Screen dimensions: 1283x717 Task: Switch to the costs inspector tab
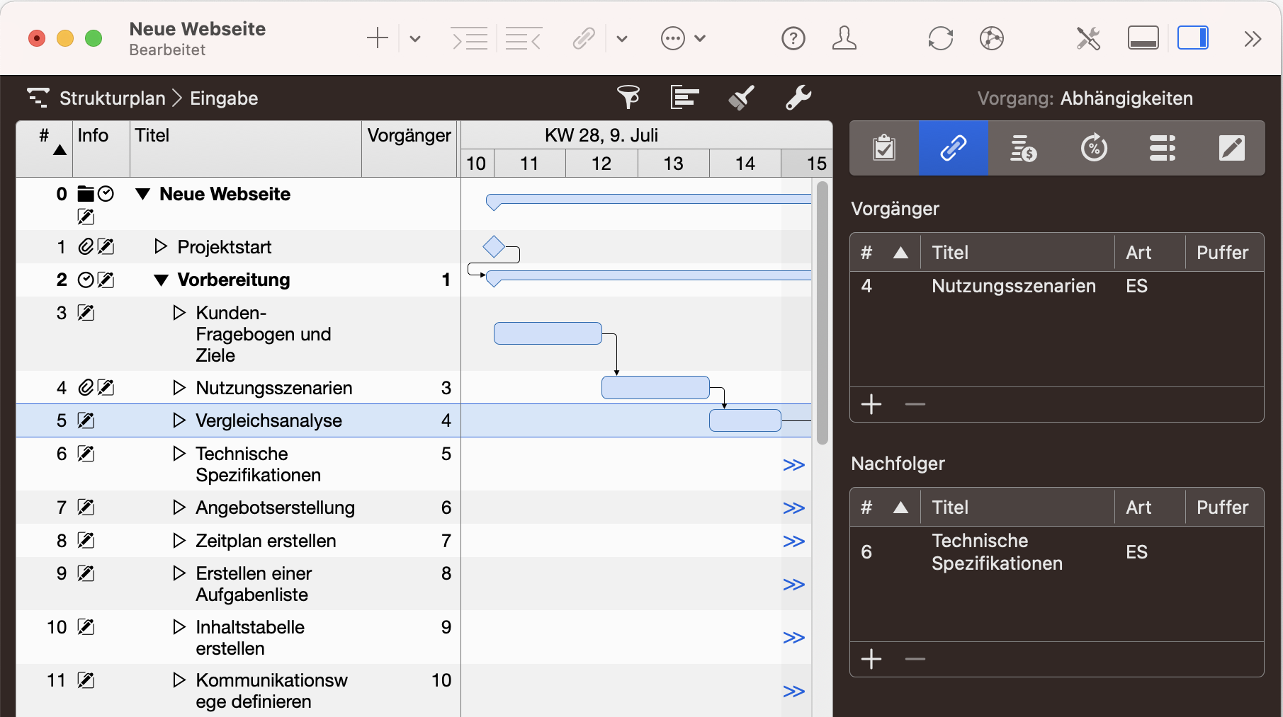[x=1022, y=148]
